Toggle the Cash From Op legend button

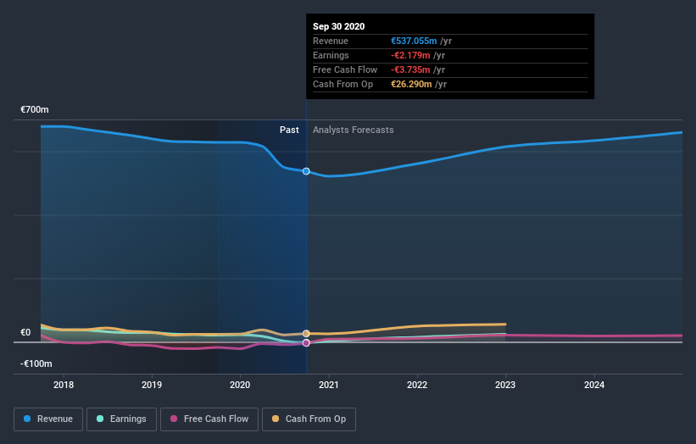pyautogui.click(x=309, y=419)
